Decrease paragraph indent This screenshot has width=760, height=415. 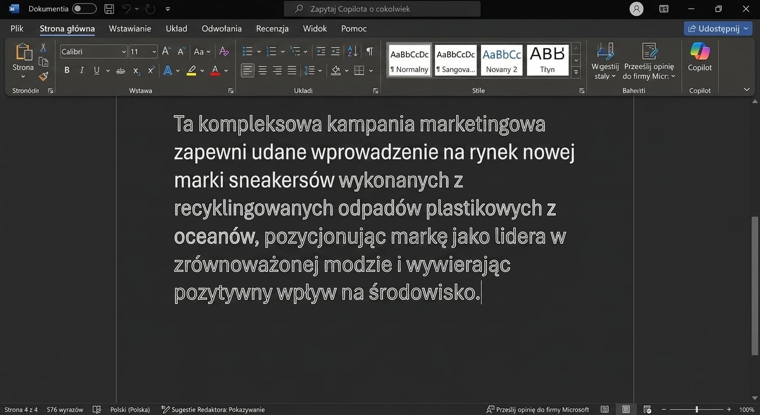click(321, 51)
